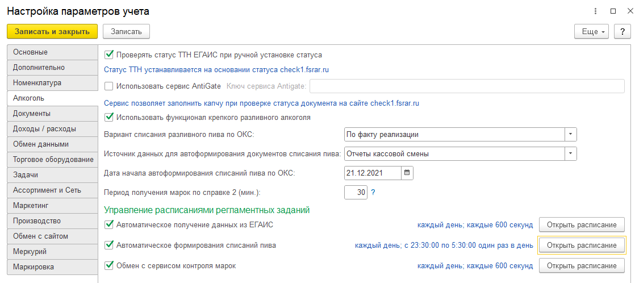Open schedule for 'Автоматическое формирования списаний пива'
The image size is (635, 283).
click(x=581, y=245)
